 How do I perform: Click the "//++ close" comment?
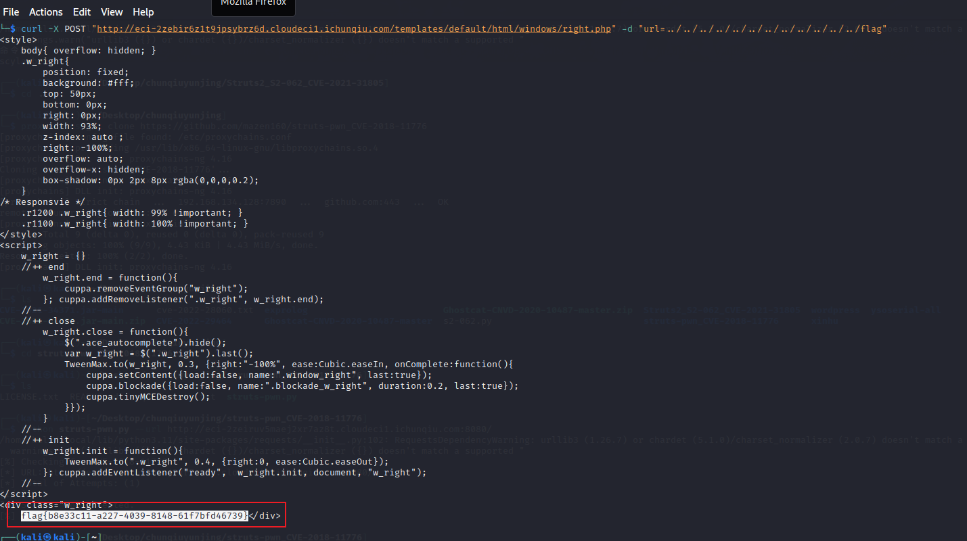tap(48, 321)
